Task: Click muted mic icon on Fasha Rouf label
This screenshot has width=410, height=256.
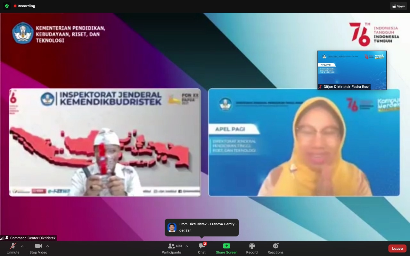Action: pos(320,87)
